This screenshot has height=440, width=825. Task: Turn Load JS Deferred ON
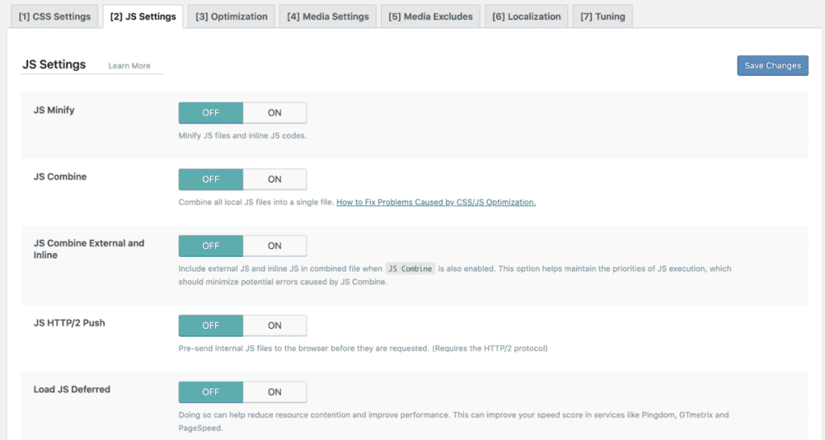pos(275,392)
